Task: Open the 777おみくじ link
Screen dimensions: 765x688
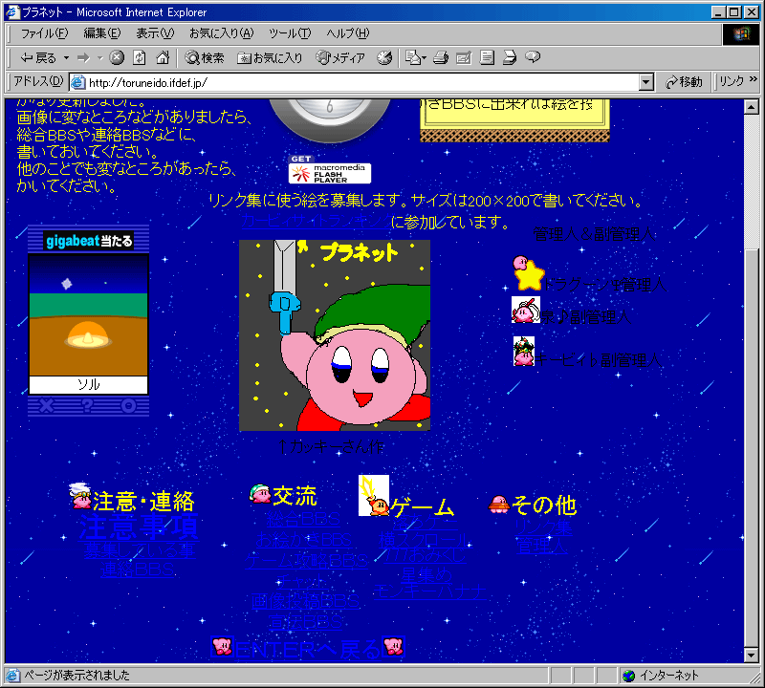Action: coord(425,555)
